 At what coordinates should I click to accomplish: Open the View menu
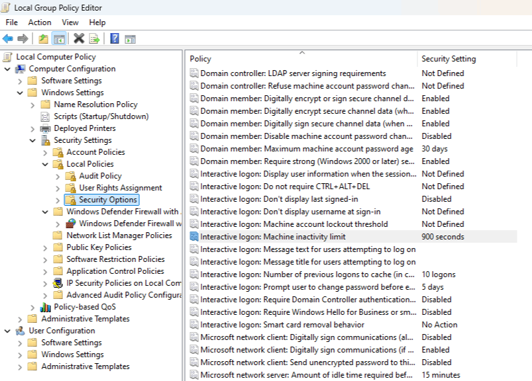pyautogui.click(x=70, y=22)
